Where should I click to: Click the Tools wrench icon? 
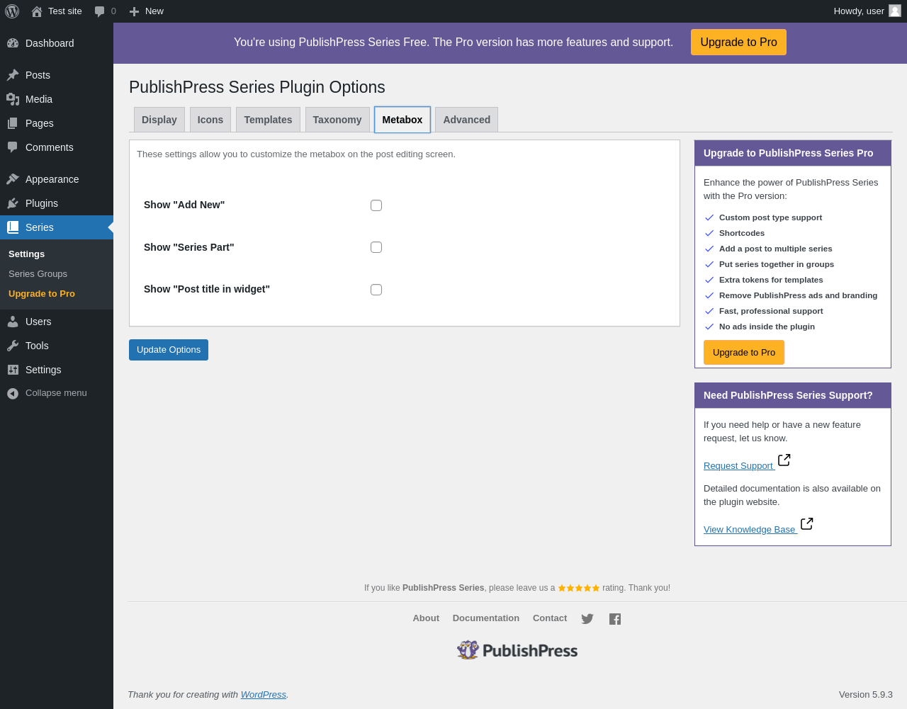(13, 346)
